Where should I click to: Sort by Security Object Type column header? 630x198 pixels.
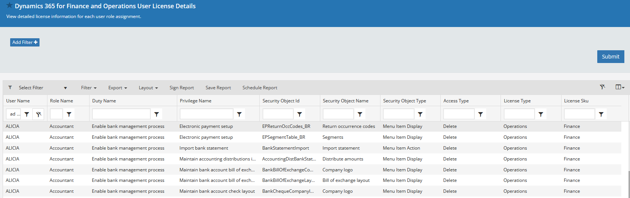(x=405, y=101)
